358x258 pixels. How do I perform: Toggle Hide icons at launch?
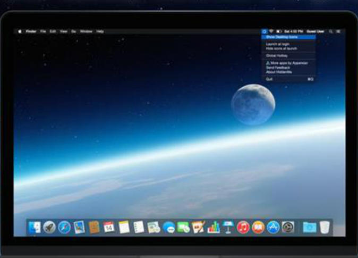point(281,48)
